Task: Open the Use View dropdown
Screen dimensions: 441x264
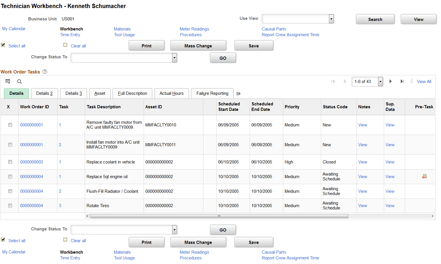Action: click(x=298, y=19)
